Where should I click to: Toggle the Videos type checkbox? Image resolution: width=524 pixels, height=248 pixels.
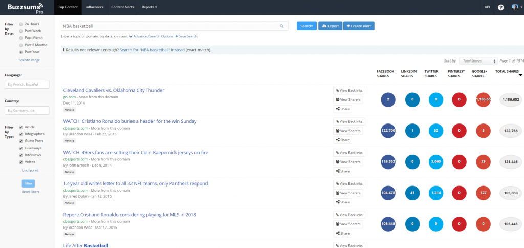(21, 161)
